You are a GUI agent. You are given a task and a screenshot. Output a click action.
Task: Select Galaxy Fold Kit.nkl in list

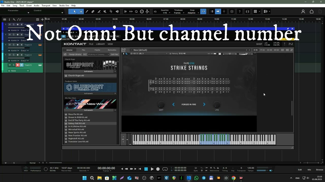coord(90,123)
